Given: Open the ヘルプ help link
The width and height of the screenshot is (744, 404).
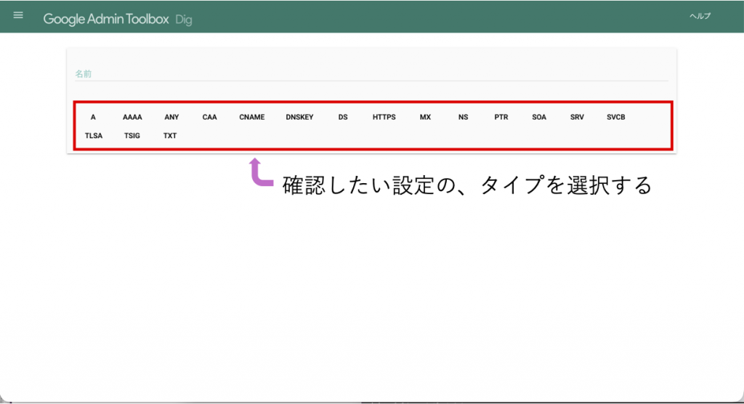Looking at the screenshot, I should click(700, 17).
